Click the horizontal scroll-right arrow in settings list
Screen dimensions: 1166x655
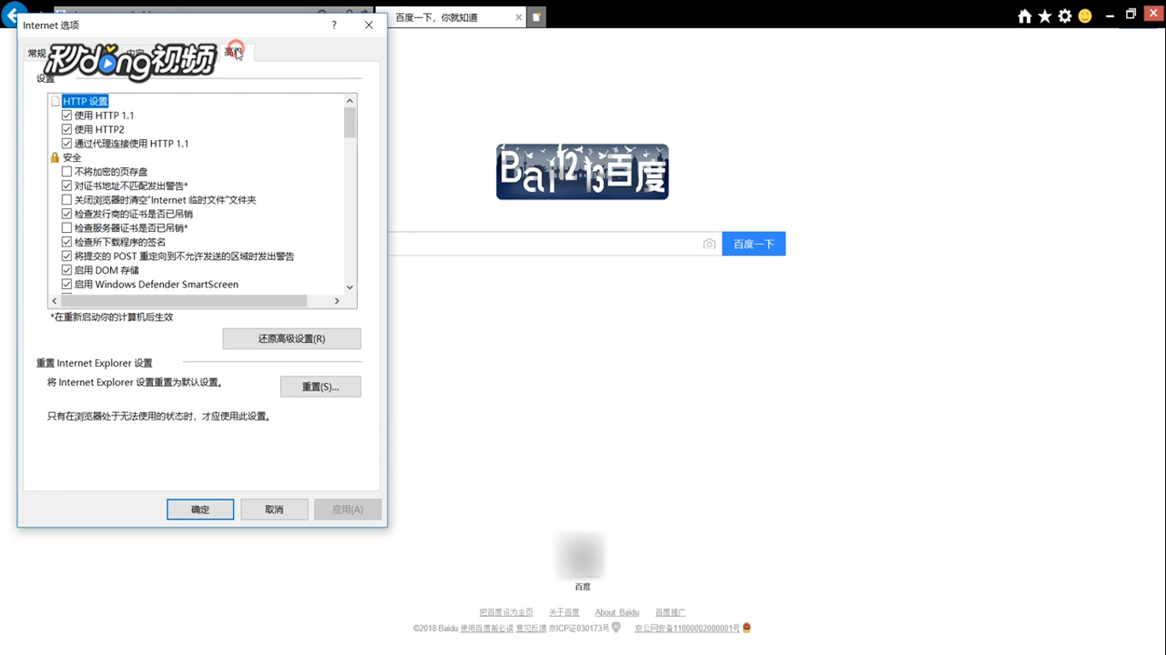point(336,301)
